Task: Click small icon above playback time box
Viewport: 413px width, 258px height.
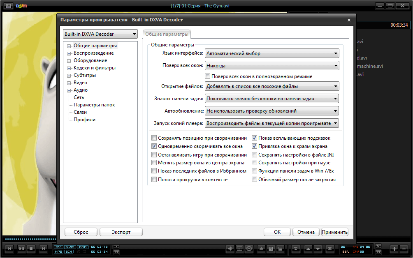Action: pyautogui.click(x=116, y=246)
